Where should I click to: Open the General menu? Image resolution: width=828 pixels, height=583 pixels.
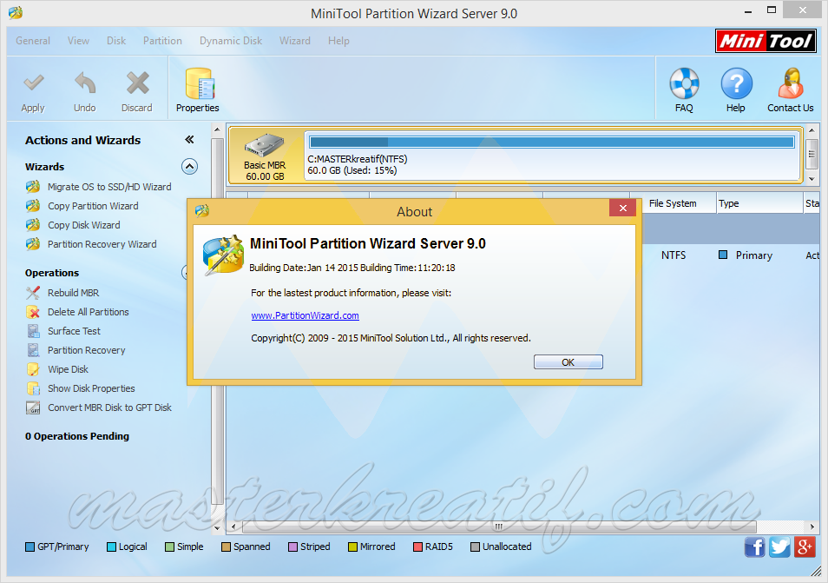pos(33,41)
